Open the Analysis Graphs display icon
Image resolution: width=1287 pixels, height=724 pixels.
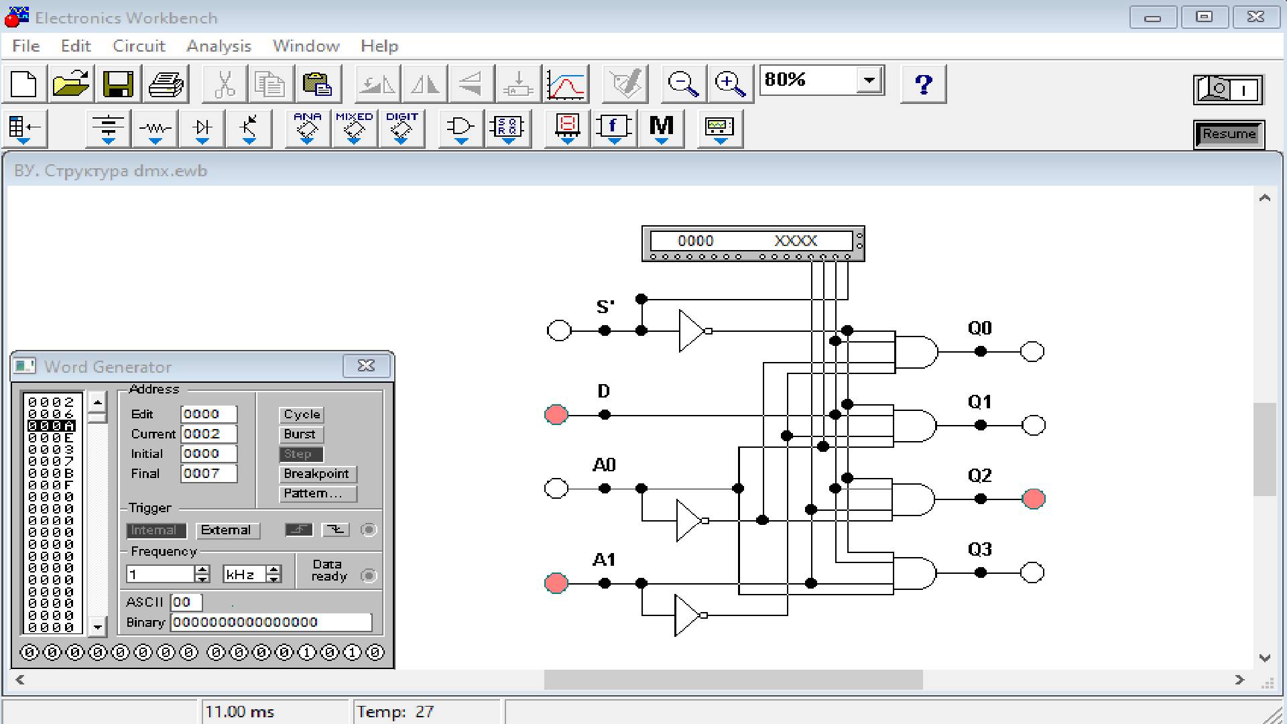pyautogui.click(x=566, y=84)
